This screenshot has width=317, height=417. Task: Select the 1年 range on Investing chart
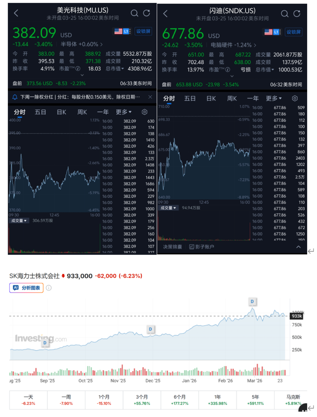point(218,400)
